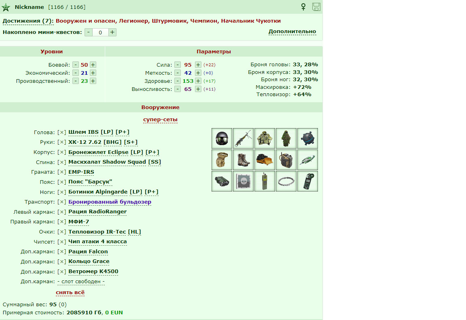Image resolution: width=466 pixels, height=320 pixels.
Task: Open Бронежилет Eclipse item selector
Action: tap(98, 152)
